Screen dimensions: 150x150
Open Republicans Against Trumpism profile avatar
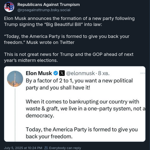click(9, 7)
